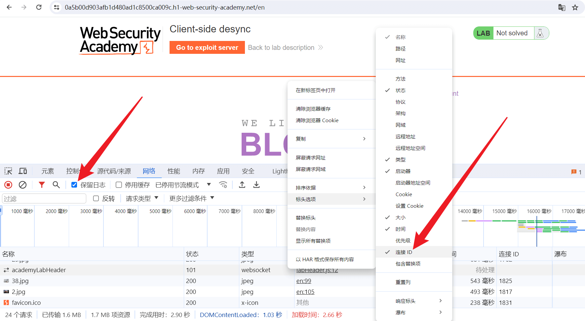Viewport: 585px width, 321px height.
Task: Open the en:105 initiator link
Action: 305,292
